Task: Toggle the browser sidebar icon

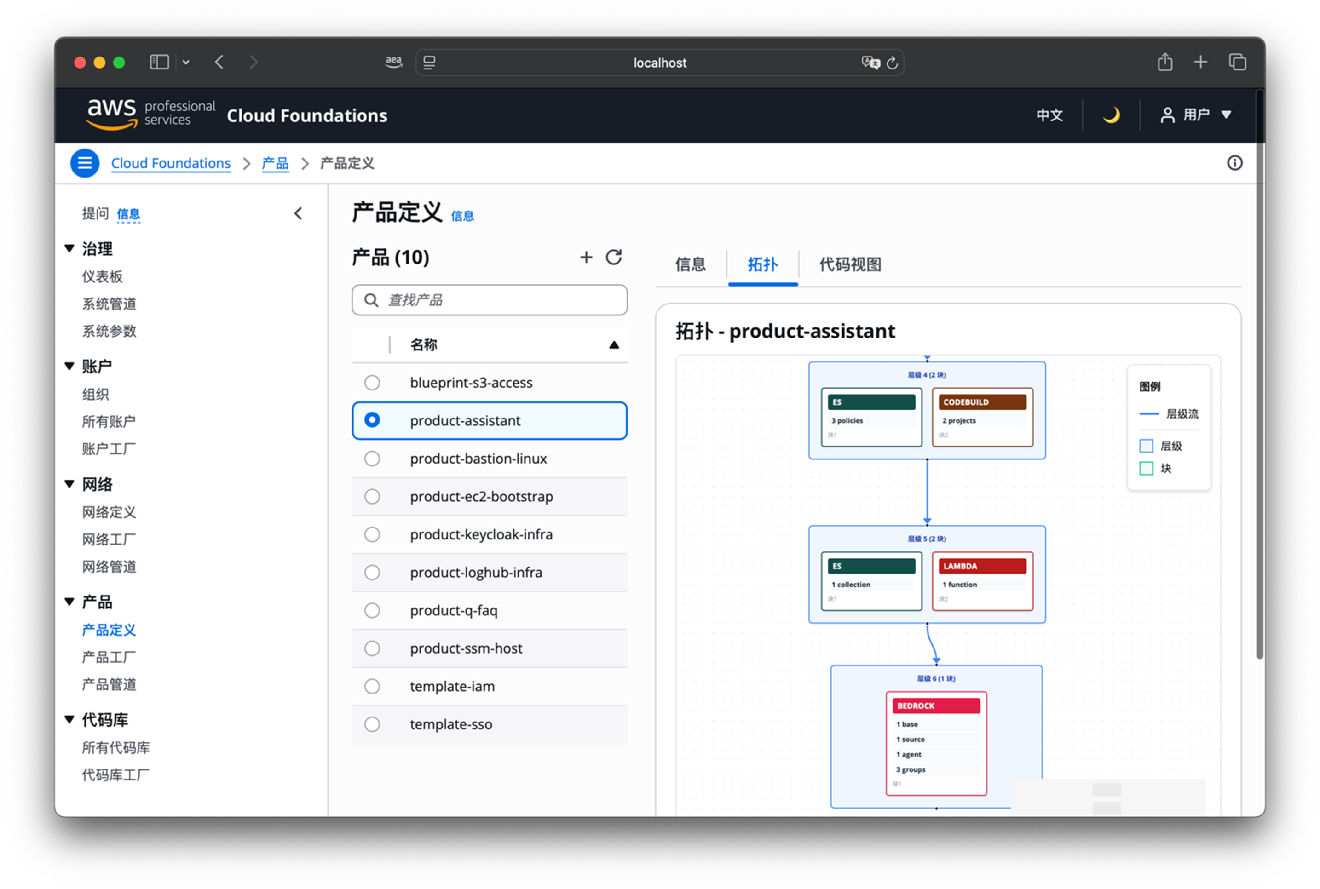Action: coord(159,62)
